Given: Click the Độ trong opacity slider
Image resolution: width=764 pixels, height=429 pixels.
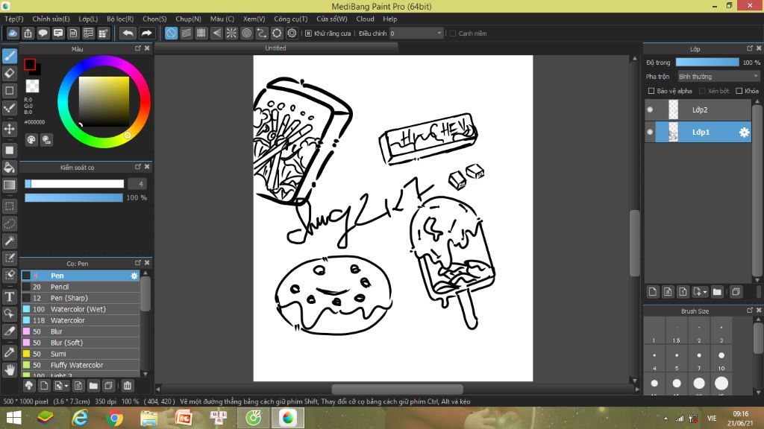Looking at the screenshot, I should point(707,63).
